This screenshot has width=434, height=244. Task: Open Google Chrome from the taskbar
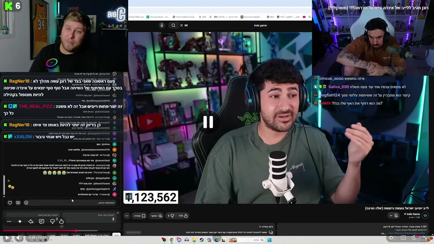point(172,240)
